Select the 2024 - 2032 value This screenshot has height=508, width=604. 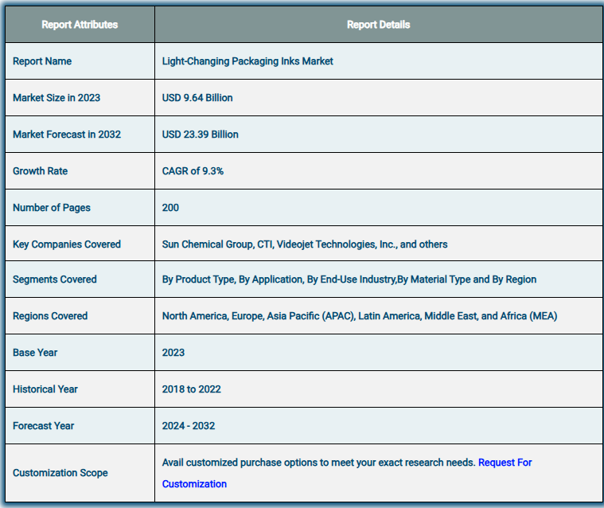pyautogui.click(x=189, y=426)
